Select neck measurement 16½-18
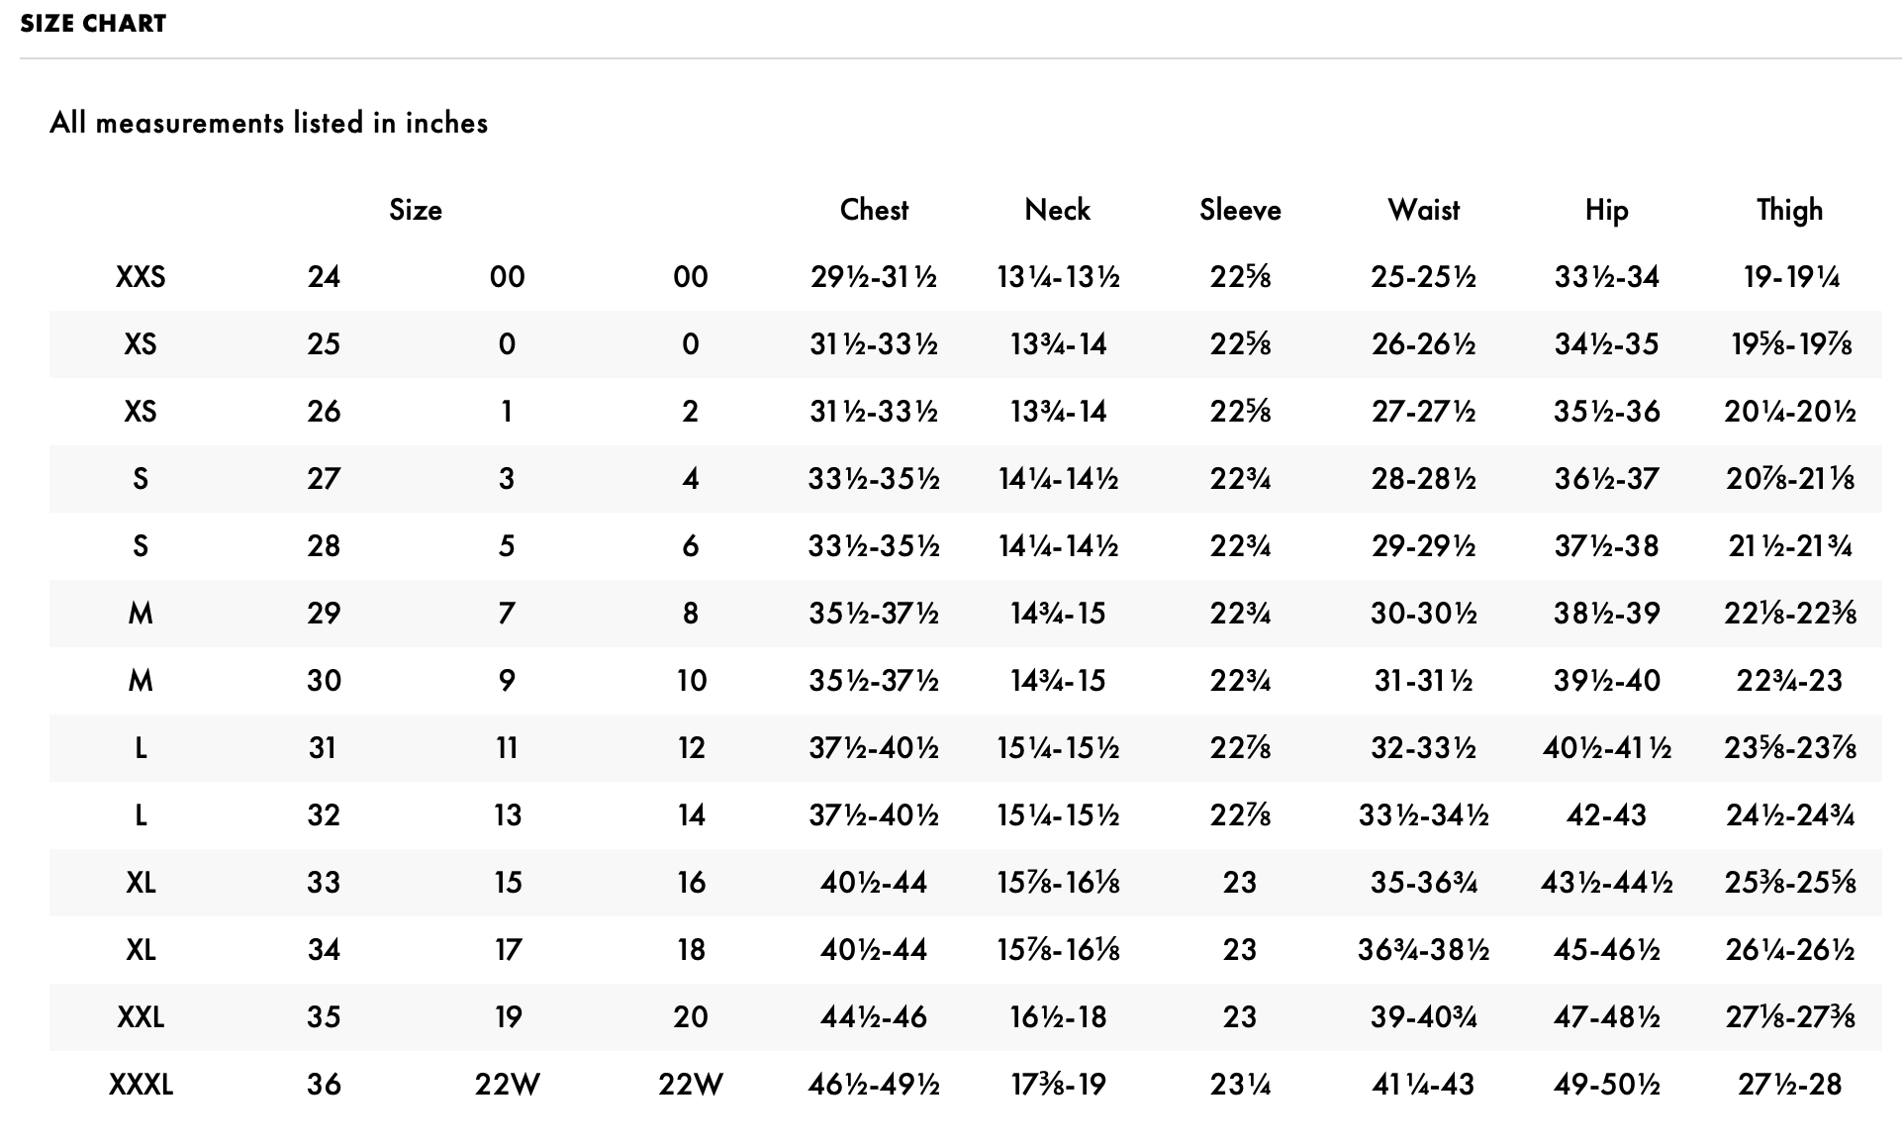 [1057, 1017]
